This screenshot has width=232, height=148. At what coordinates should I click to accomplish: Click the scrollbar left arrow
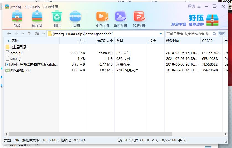click(x=6, y=134)
